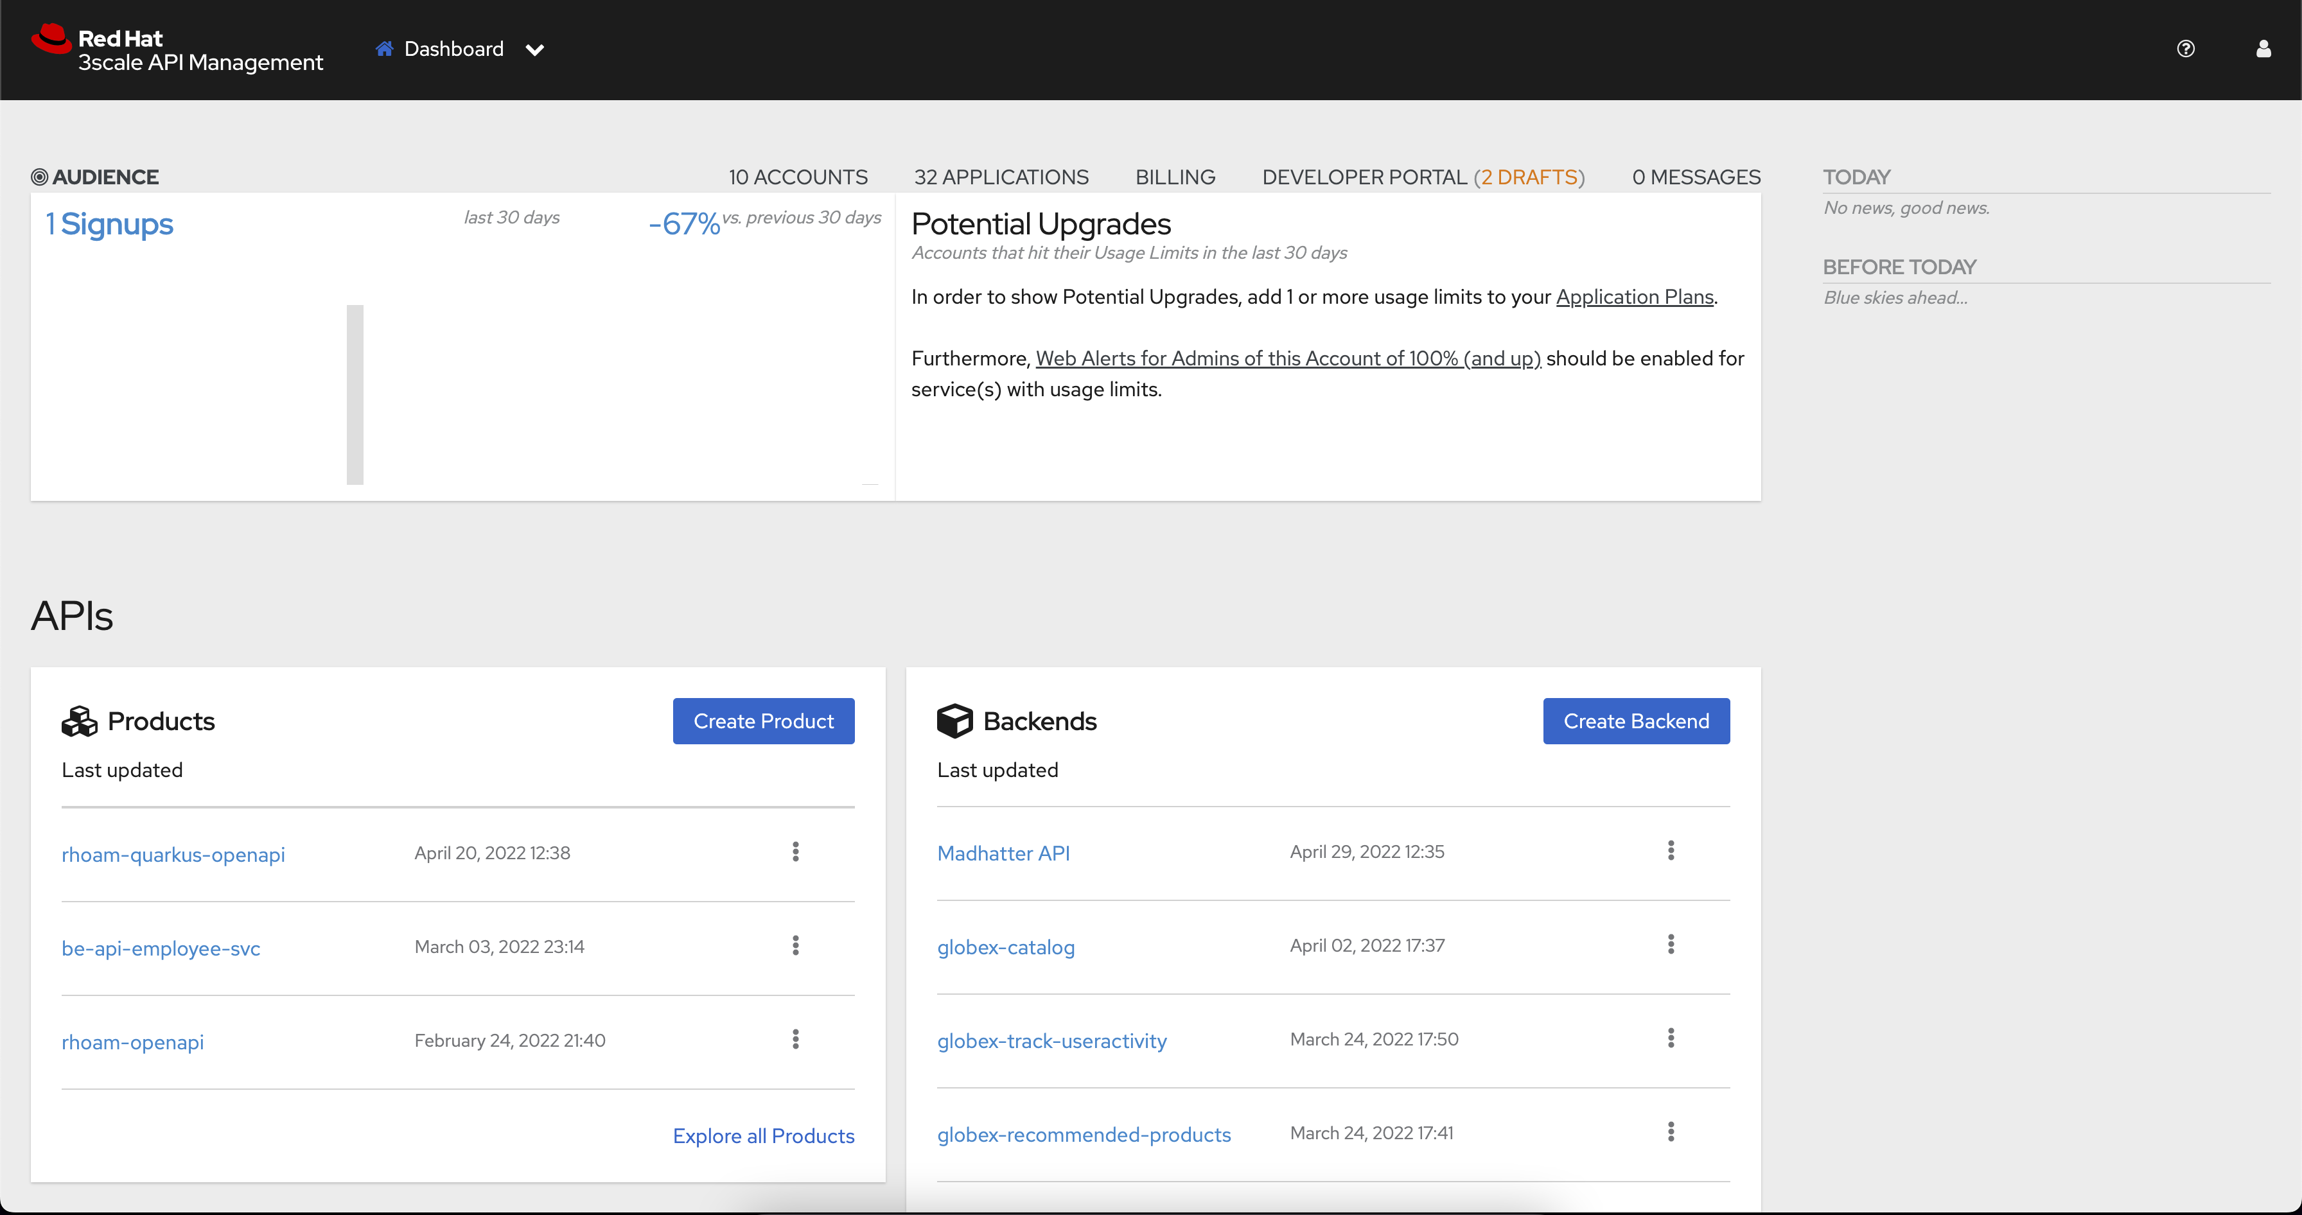2302x1215 pixels.
Task: Open options menu for Madhatter API
Action: coord(1670,850)
